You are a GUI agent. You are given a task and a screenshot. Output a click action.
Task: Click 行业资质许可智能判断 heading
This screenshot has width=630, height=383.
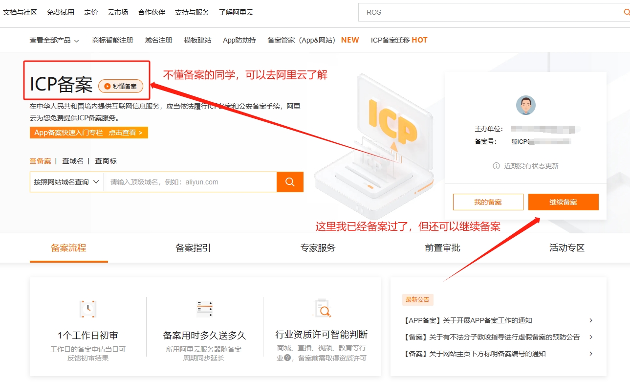322,335
